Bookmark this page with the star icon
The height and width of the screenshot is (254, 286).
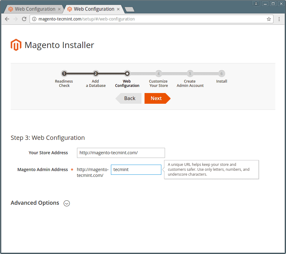(x=269, y=19)
